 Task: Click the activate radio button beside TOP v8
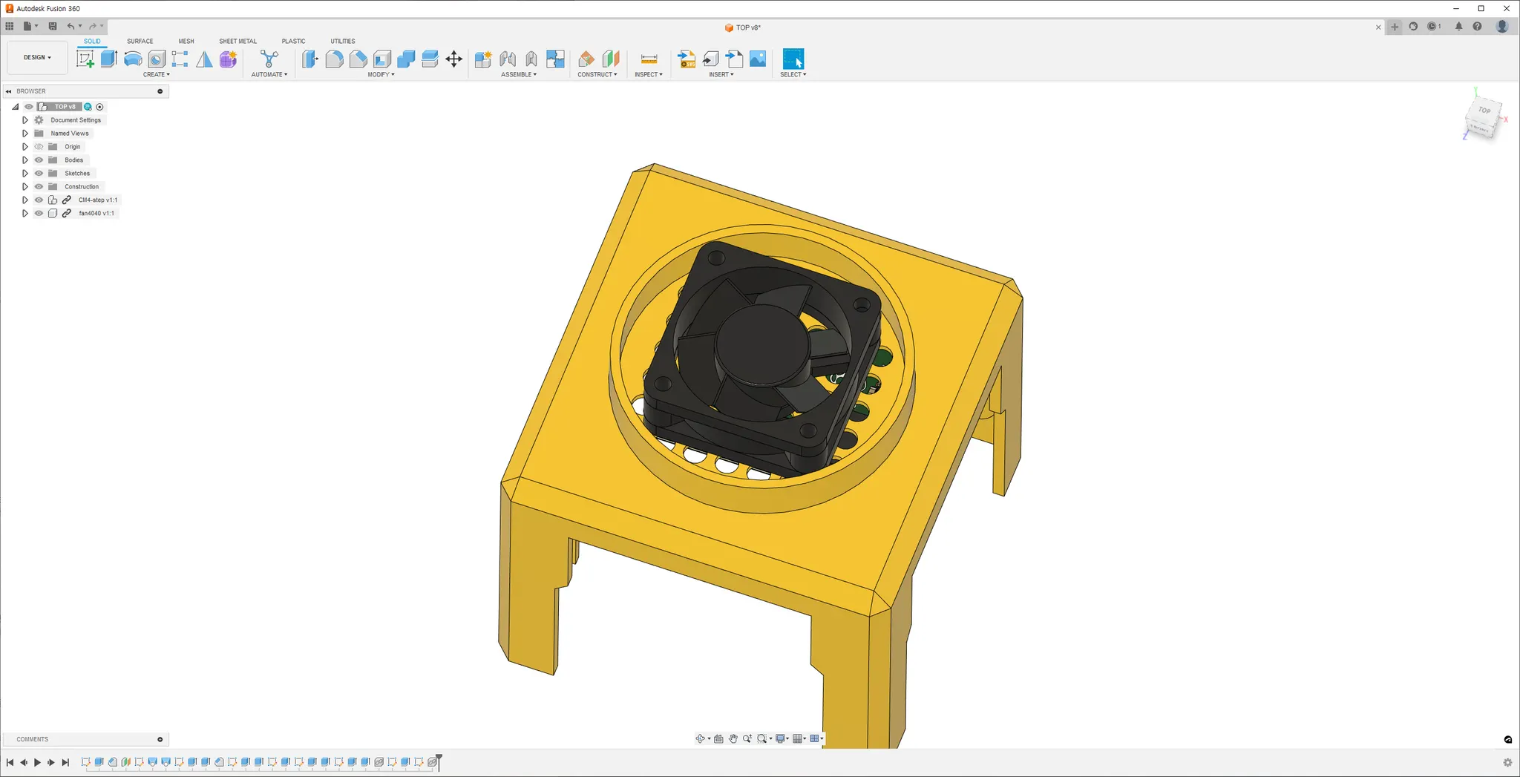click(100, 107)
